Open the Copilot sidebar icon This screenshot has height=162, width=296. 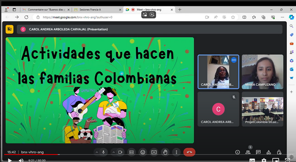pyautogui.click(x=291, y=17)
